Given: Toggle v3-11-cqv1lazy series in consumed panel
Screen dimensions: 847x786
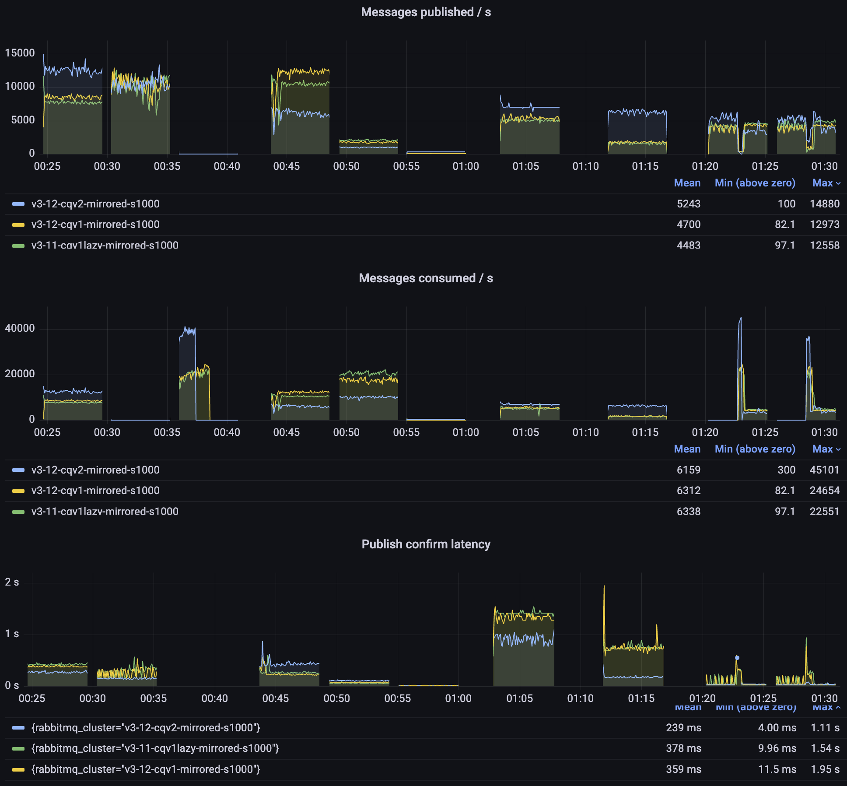Looking at the screenshot, I should (x=104, y=511).
